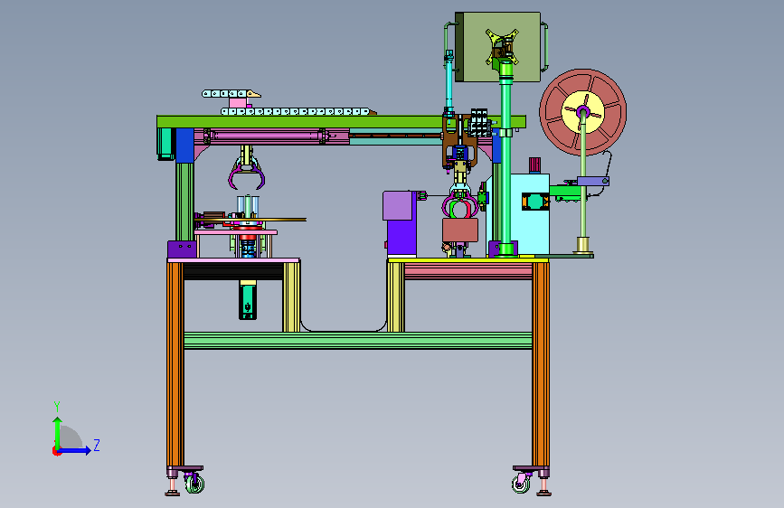Pick the red knob atop the cyan cabinet

point(534,165)
